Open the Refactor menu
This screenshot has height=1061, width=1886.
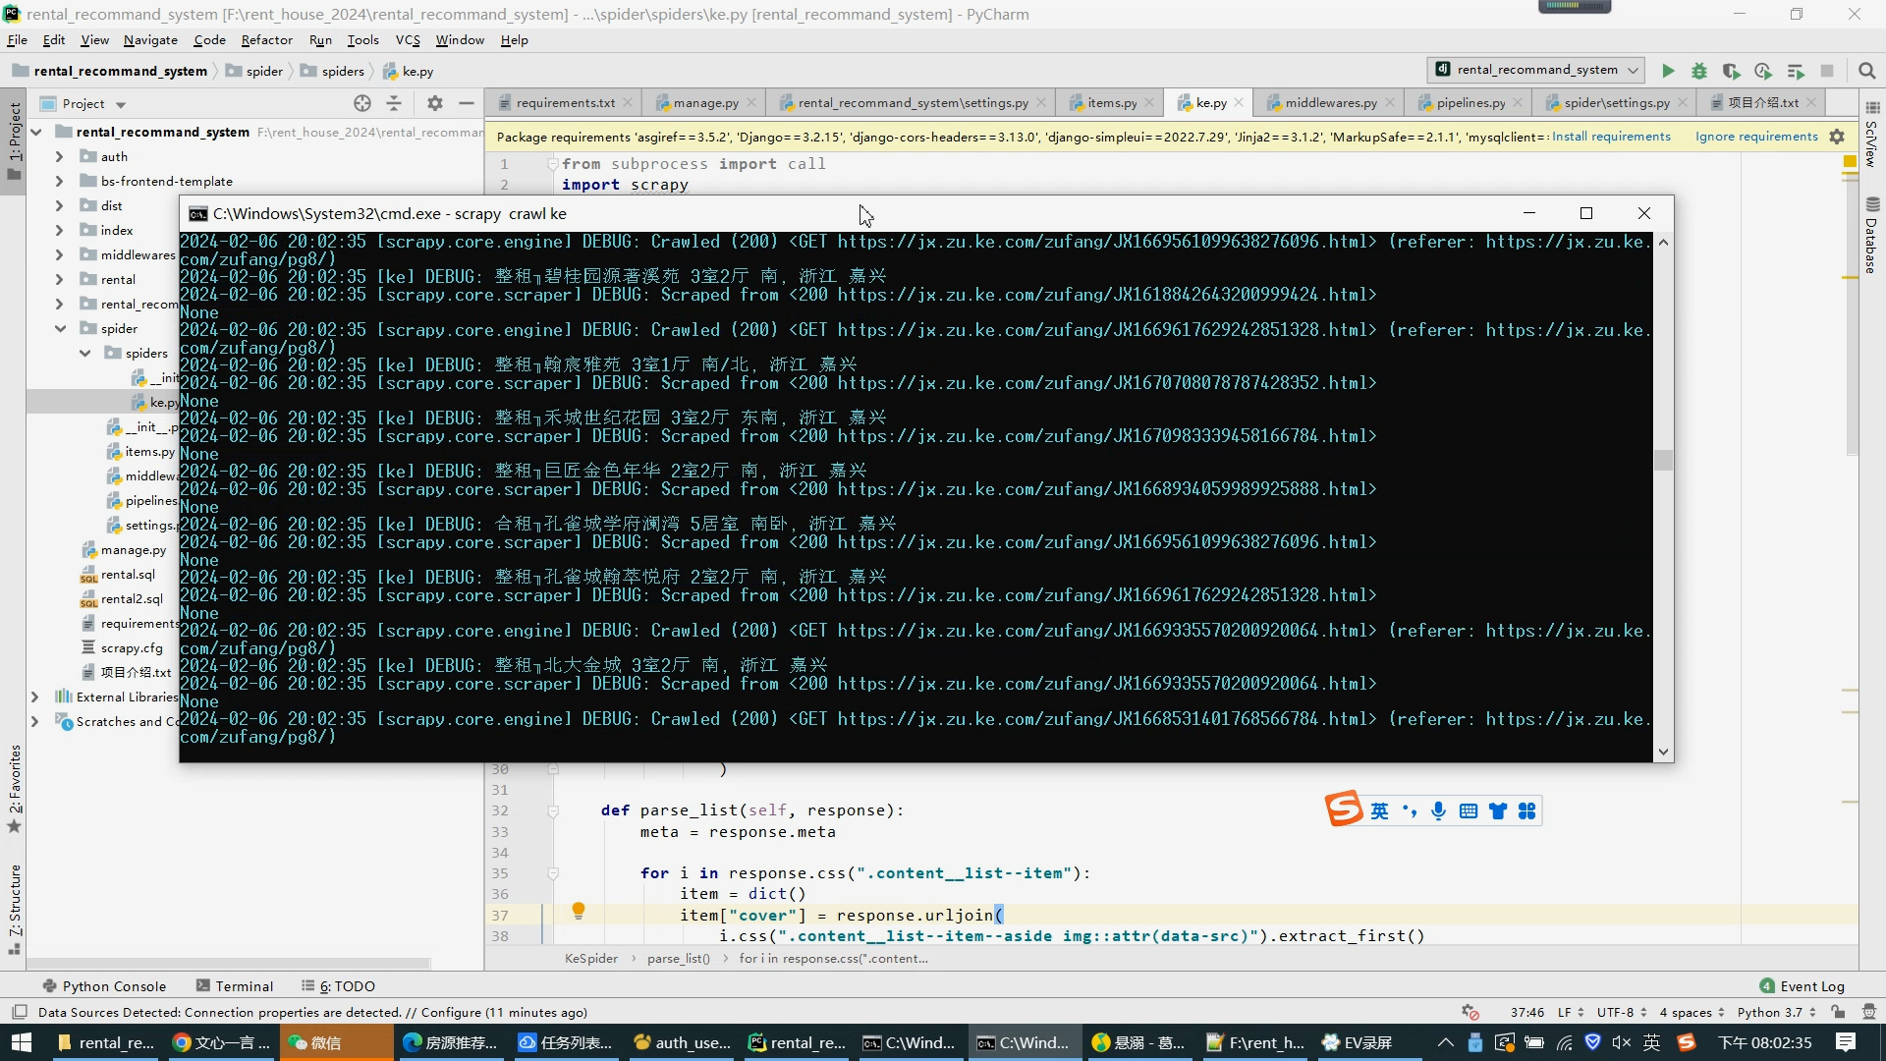tap(266, 40)
